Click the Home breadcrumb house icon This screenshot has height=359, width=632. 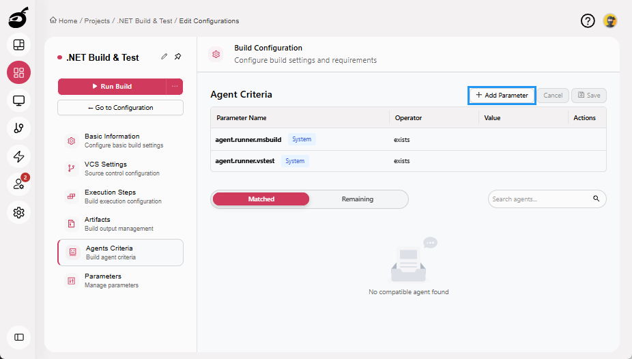click(53, 20)
